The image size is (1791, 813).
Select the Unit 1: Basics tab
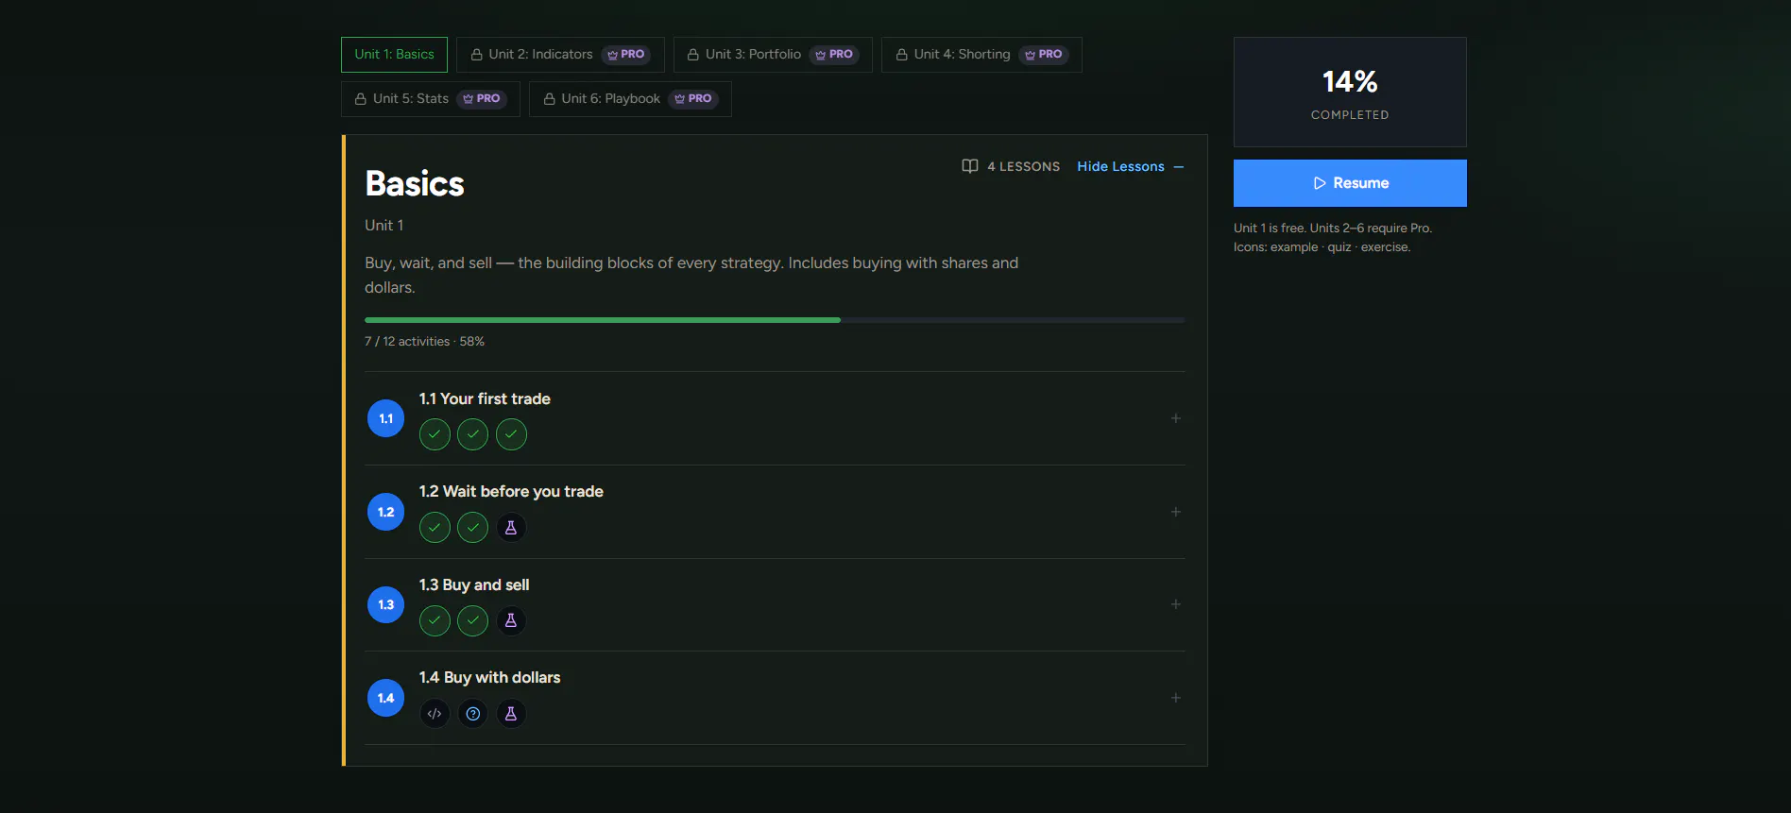click(x=394, y=55)
